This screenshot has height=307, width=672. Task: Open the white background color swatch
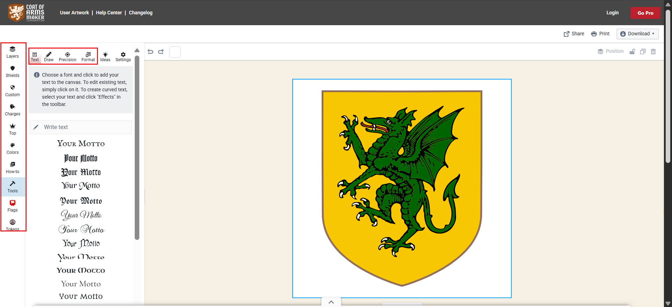[x=175, y=52]
